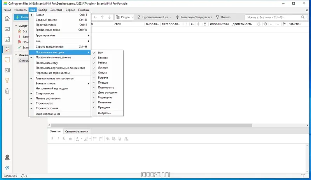Expand the Группирование submenu
Viewport: 311px width, 180px height.
click(60, 35)
